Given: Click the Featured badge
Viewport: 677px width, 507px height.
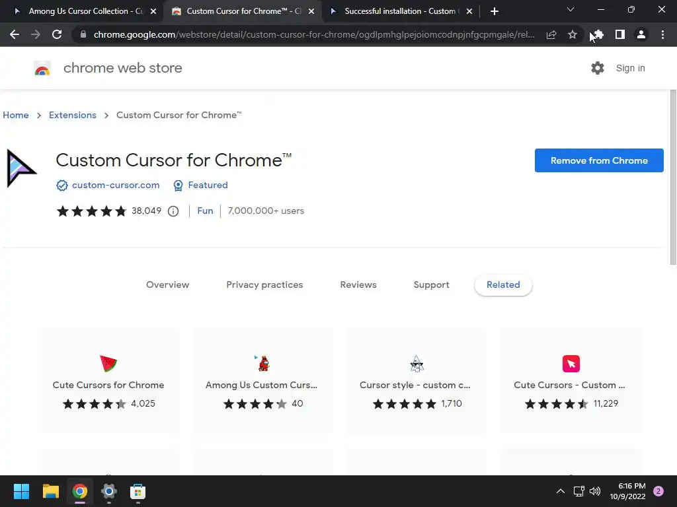Looking at the screenshot, I should click(x=200, y=186).
